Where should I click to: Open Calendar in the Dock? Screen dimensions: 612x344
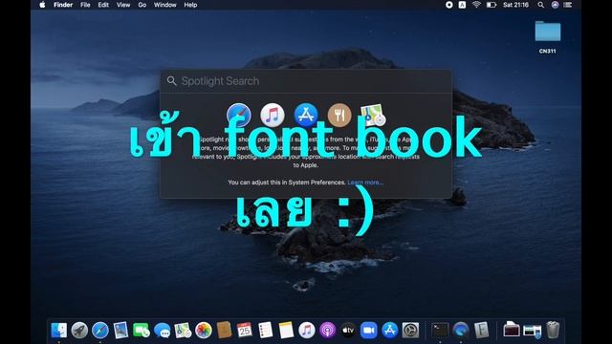pos(245,331)
